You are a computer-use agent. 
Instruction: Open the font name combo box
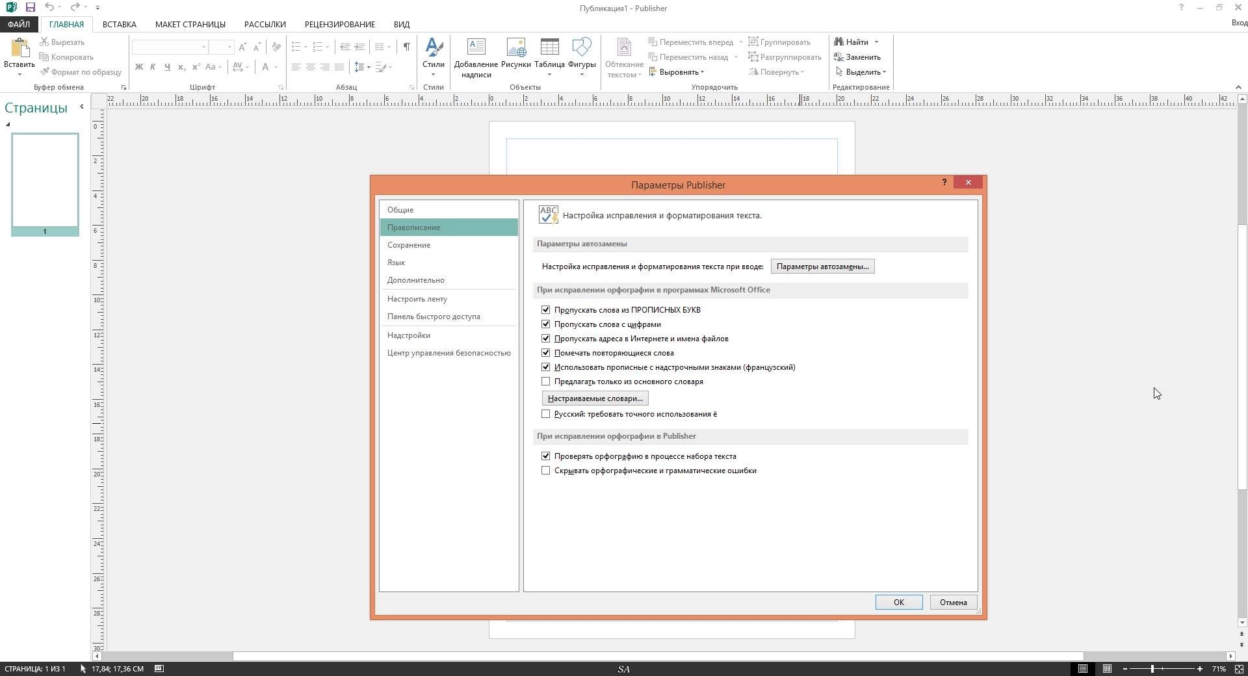pyautogui.click(x=170, y=47)
